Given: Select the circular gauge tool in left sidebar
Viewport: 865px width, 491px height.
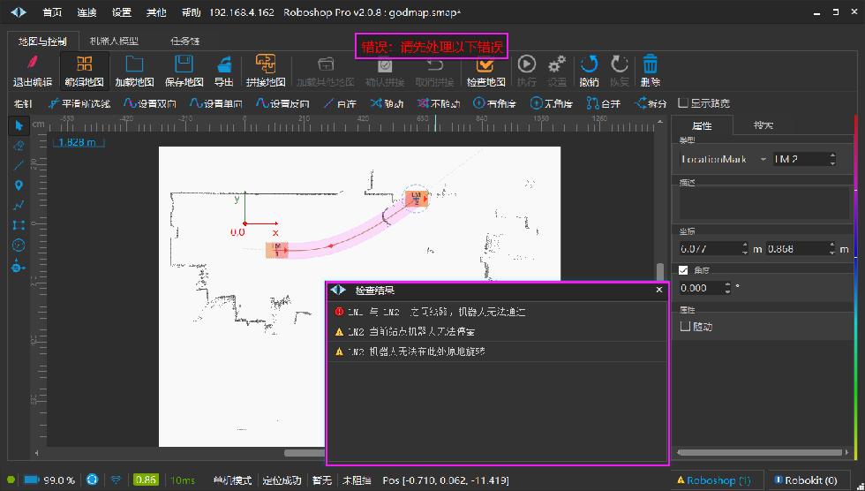Looking at the screenshot, I should 19,245.
